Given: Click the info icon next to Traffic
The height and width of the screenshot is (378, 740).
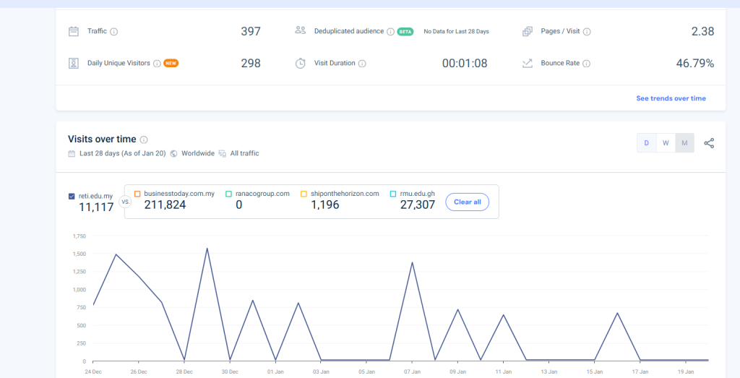Looking at the screenshot, I should pyautogui.click(x=114, y=32).
